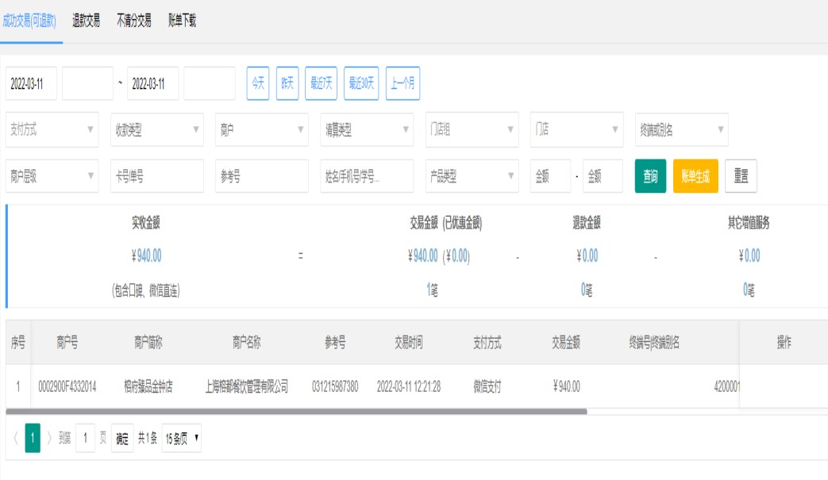Viewport: 828px width, 480px height.
Task: Click the 重置 reset button
Action: 740,176
